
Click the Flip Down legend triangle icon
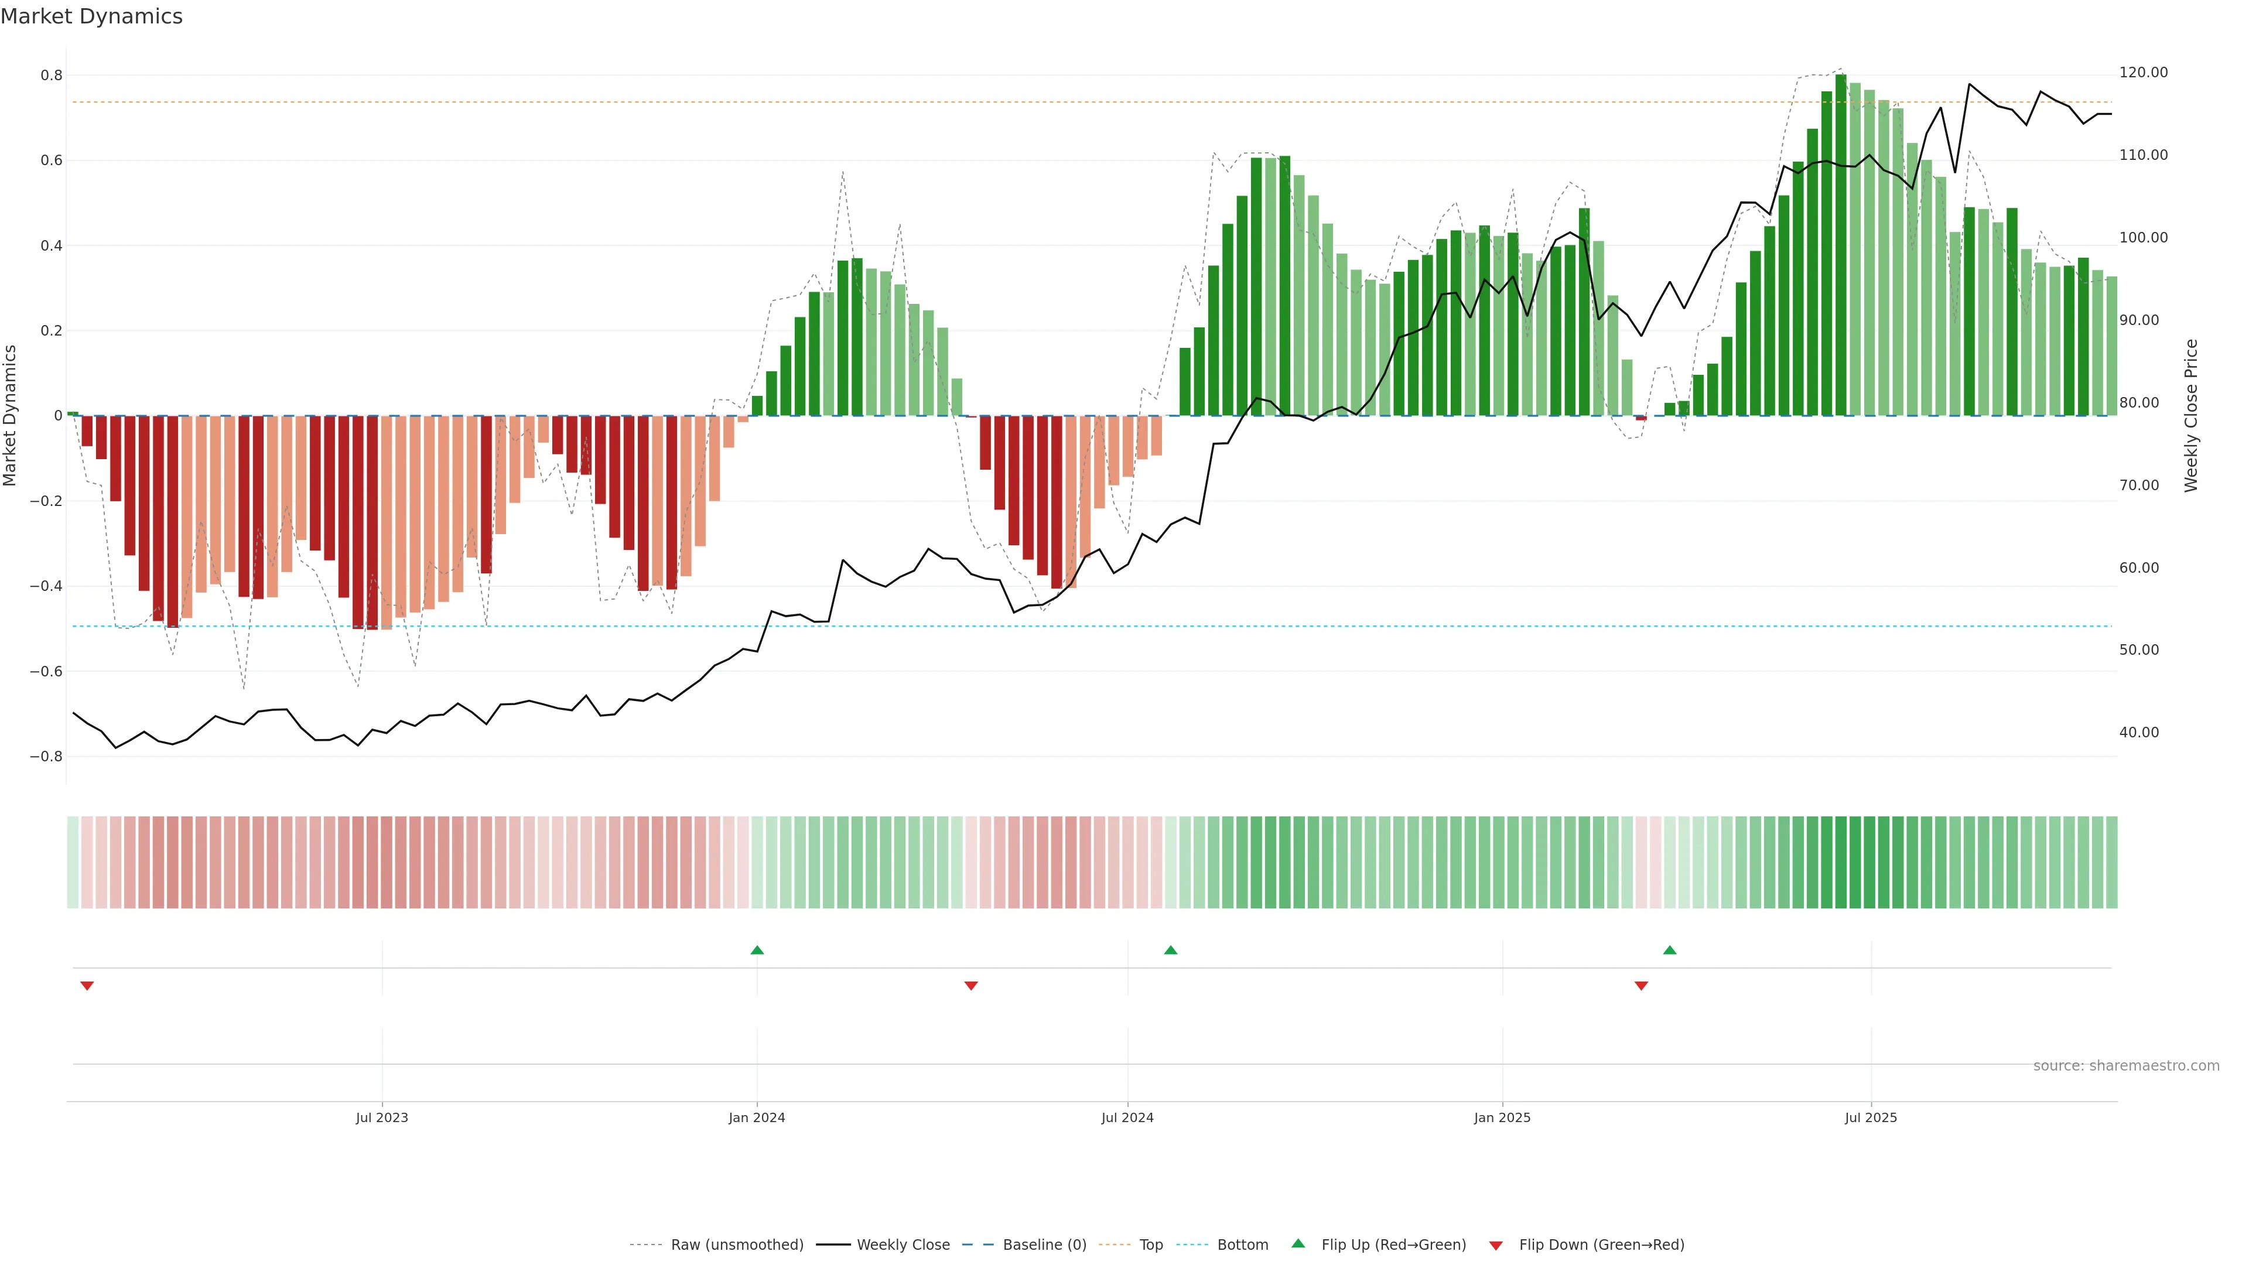[1496, 1246]
